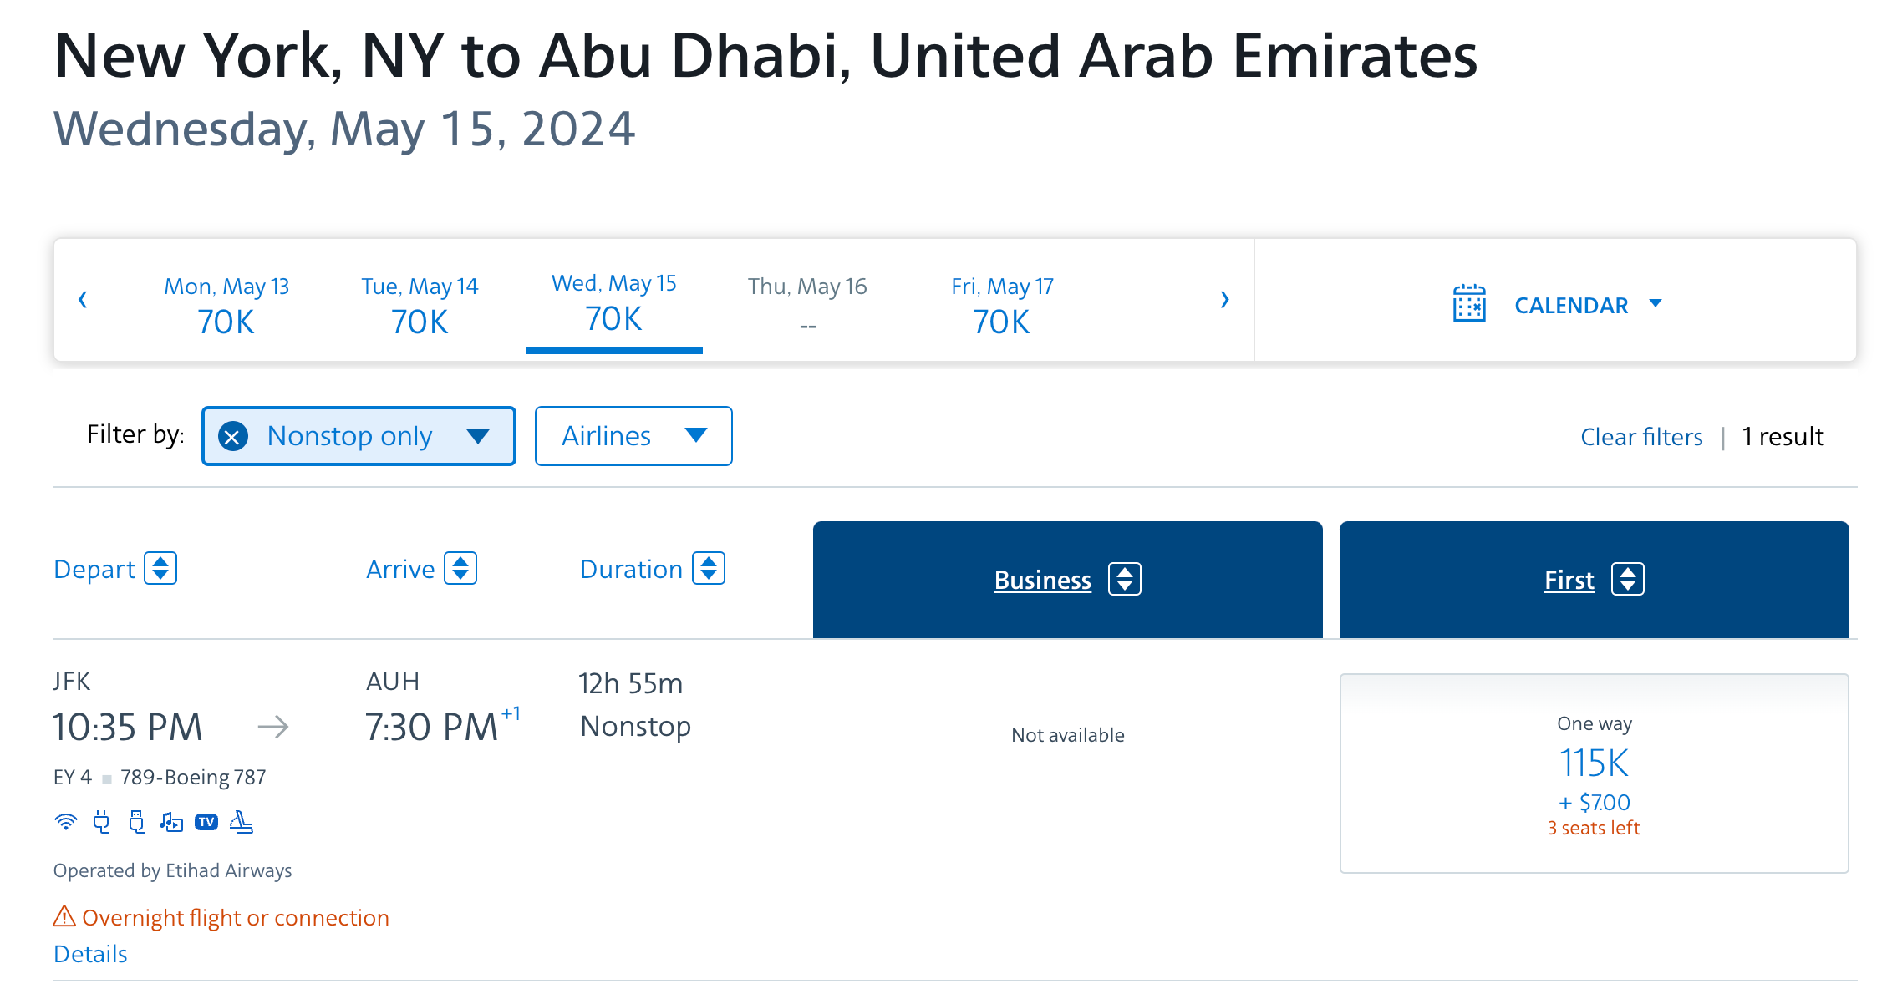Click the calendar icon

(1468, 303)
